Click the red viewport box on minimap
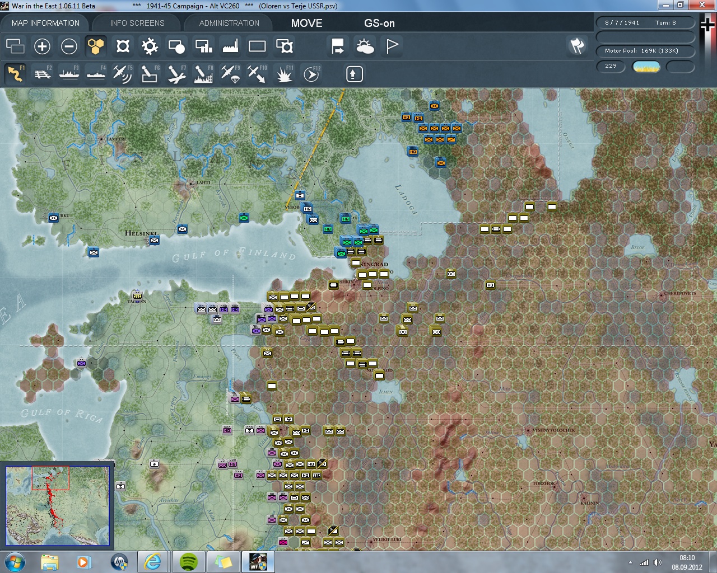Viewport: 717px width, 573px height. pos(50,478)
